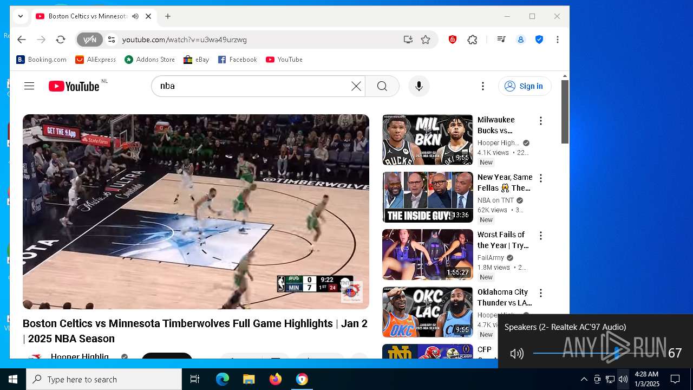Open FailArmy channel name
Viewport: 693px width, 390px height.
[x=491, y=258]
